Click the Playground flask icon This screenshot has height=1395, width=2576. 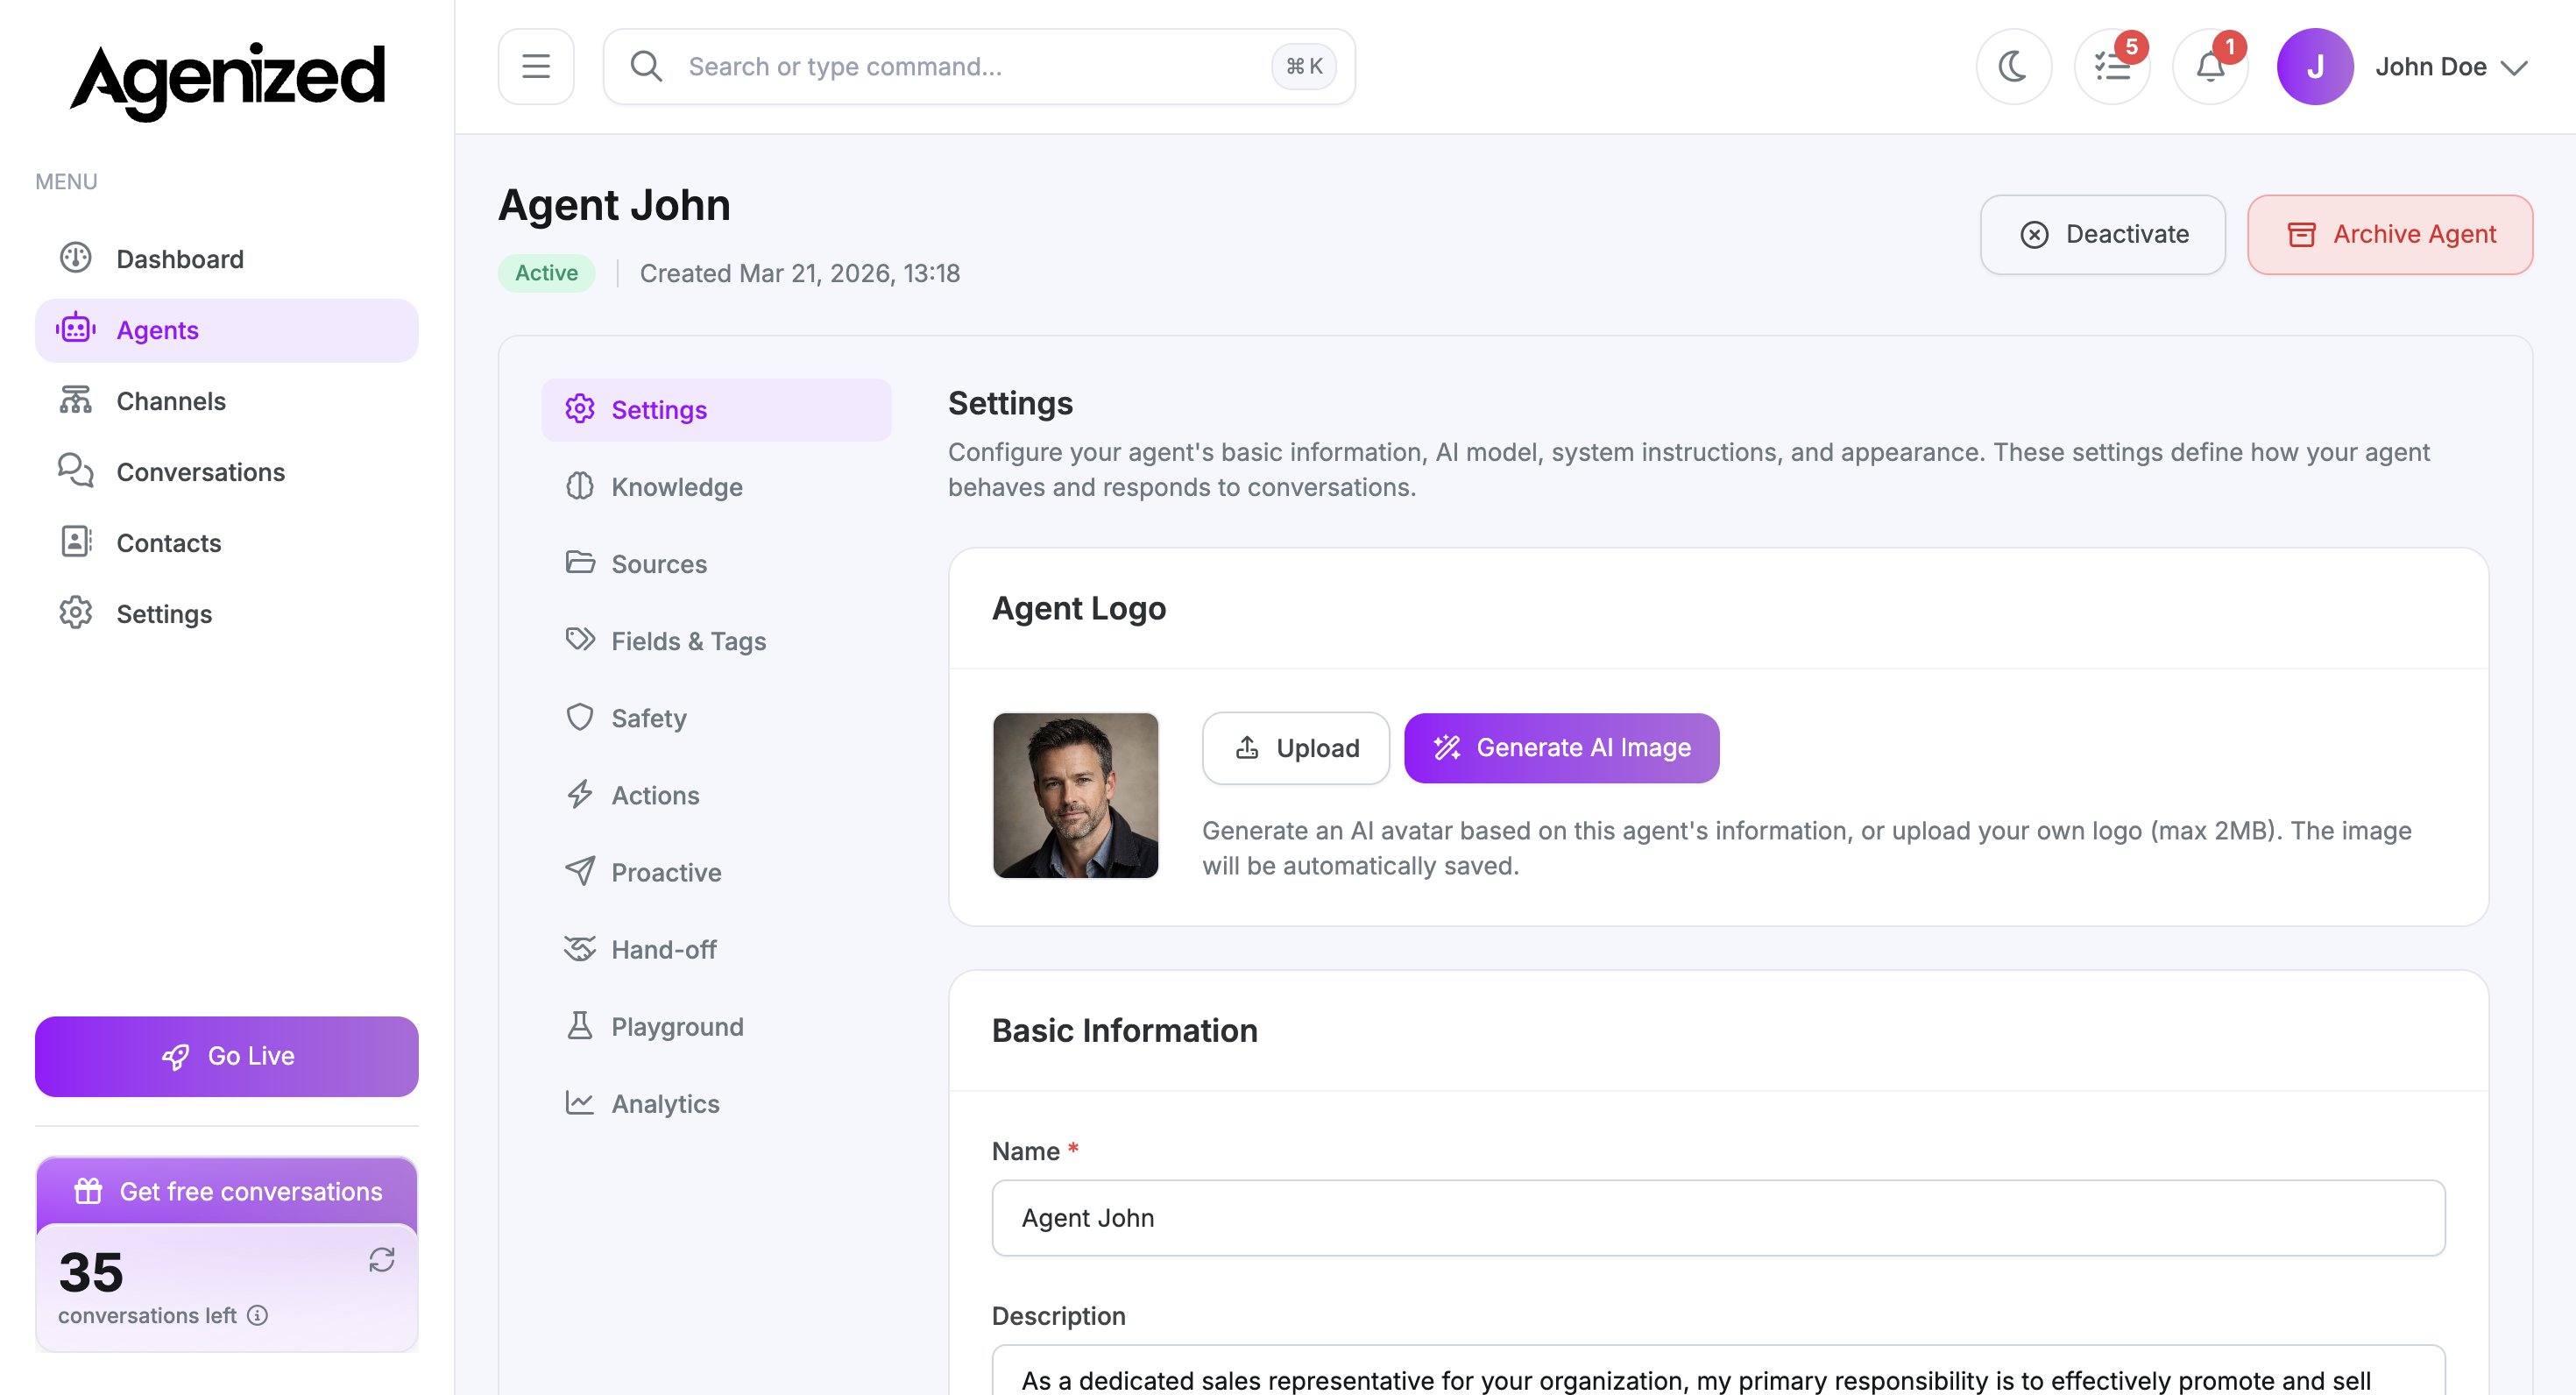click(x=580, y=1025)
